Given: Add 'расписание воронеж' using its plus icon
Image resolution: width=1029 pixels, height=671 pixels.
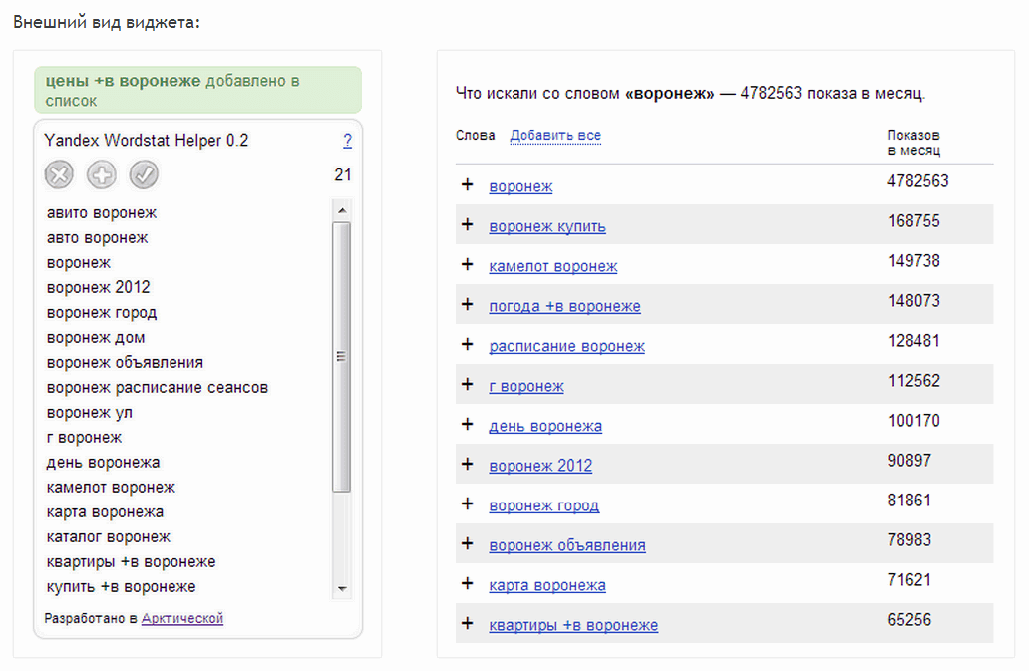Looking at the screenshot, I should (x=468, y=344).
